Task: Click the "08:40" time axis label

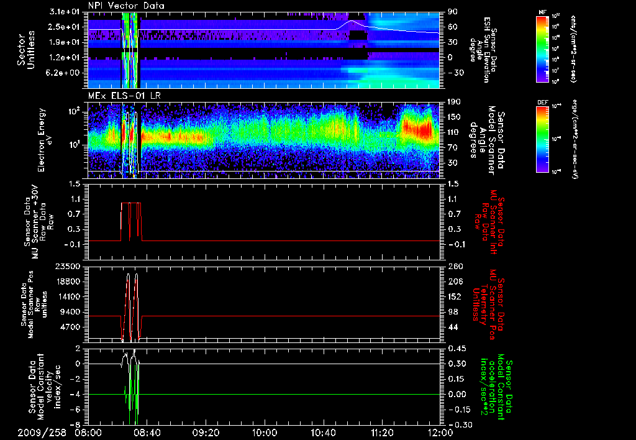Action: click(x=147, y=433)
